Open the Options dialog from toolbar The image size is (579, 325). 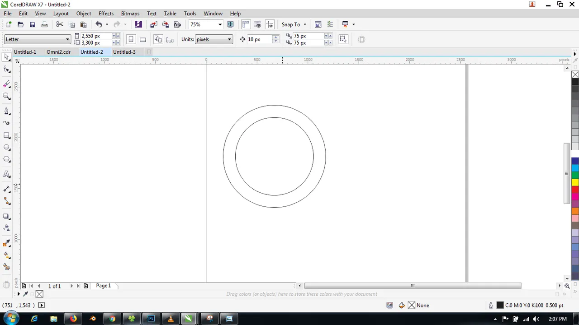[330, 24]
